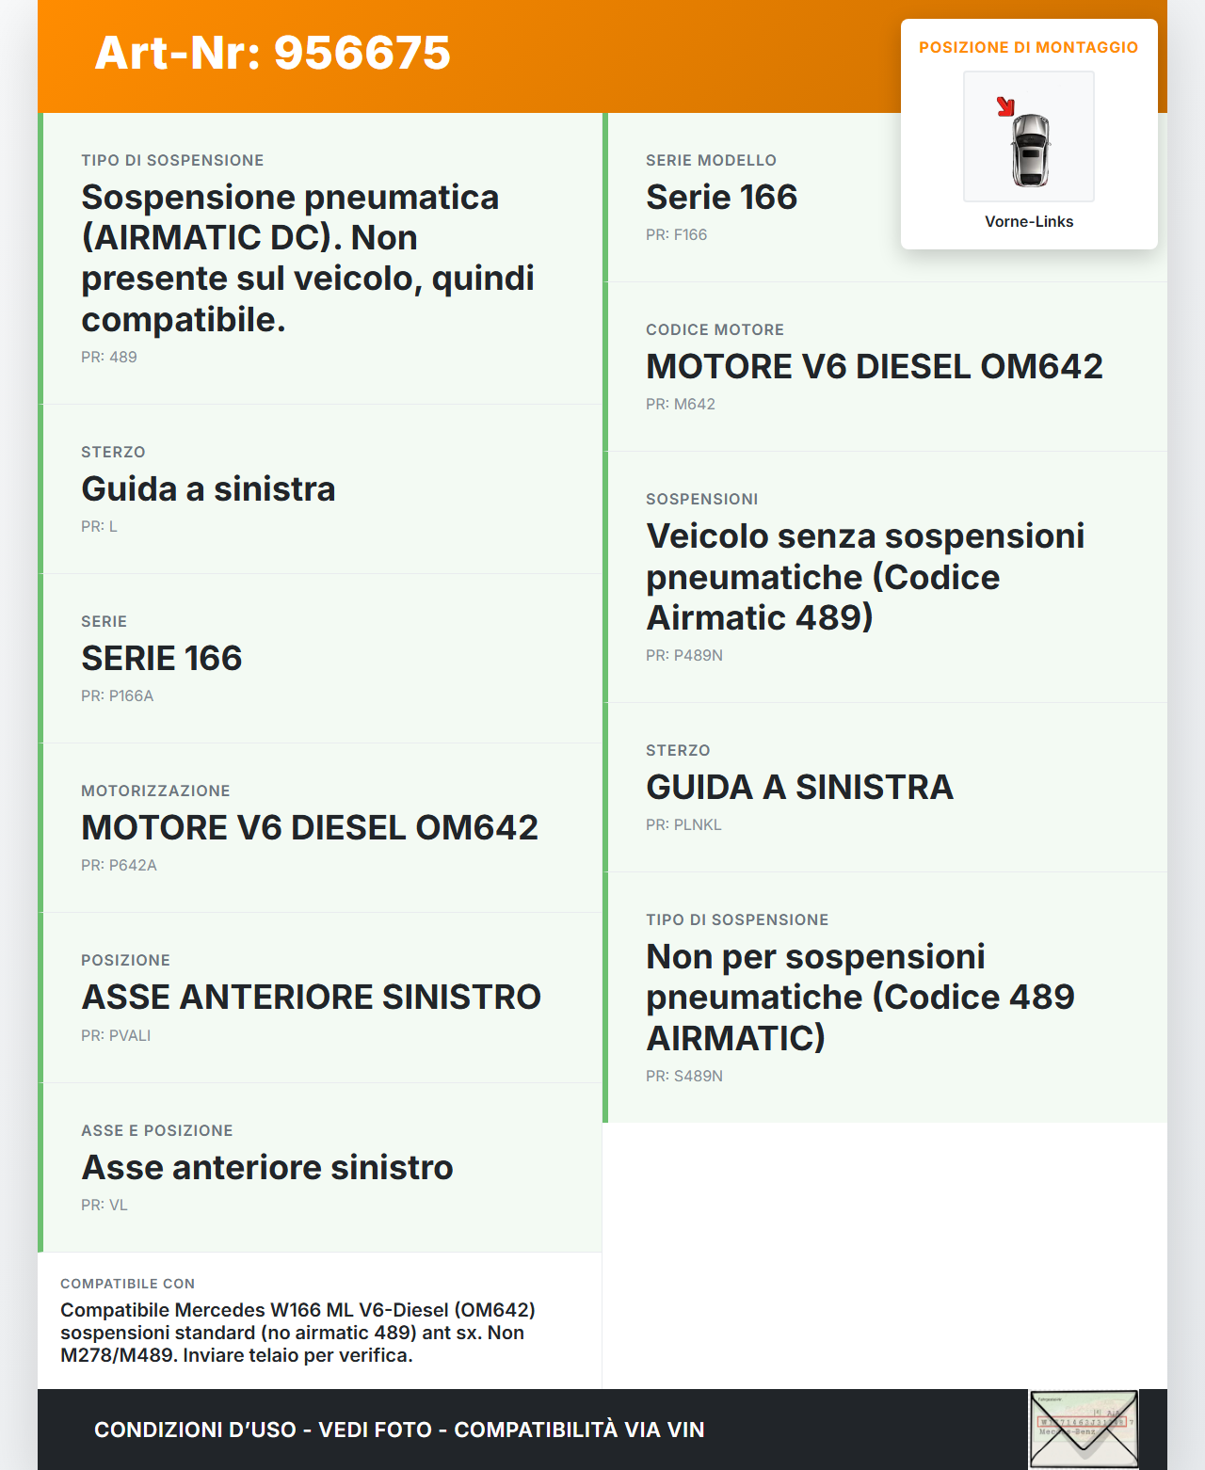Click the red arrow on car diagram
The width and height of the screenshot is (1205, 1470).
[x=1005, y=106]
